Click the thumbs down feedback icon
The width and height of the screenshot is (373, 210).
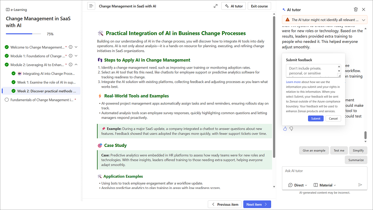(x=291, y=129)
